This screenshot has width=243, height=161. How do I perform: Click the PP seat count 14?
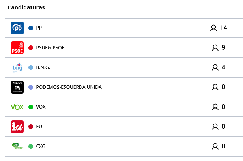(224, 28)
